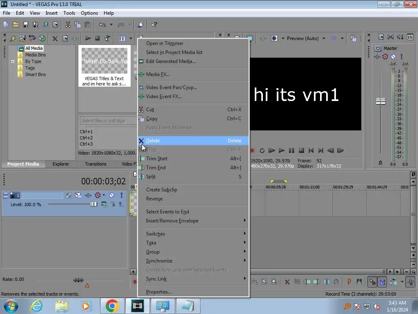
Task: Expand the Sync Link submenu
Action: pos(193,279)
